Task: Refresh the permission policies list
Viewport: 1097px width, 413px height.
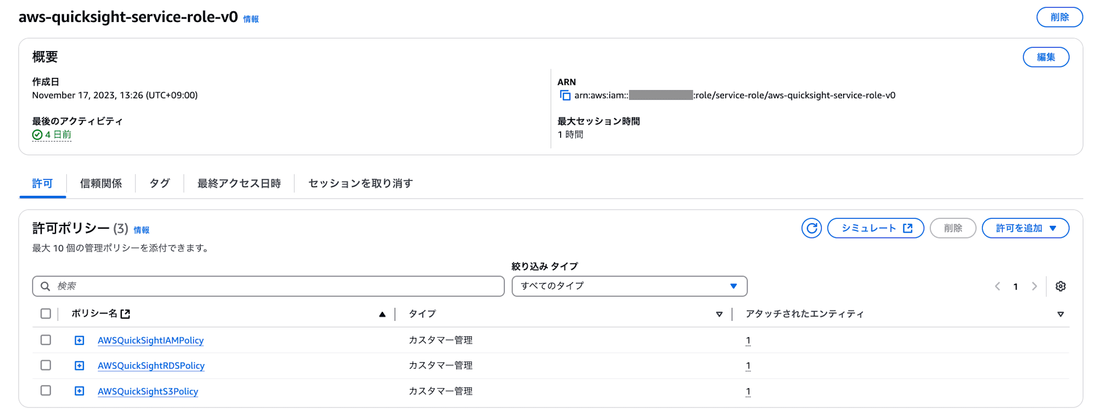Action: 812,228
